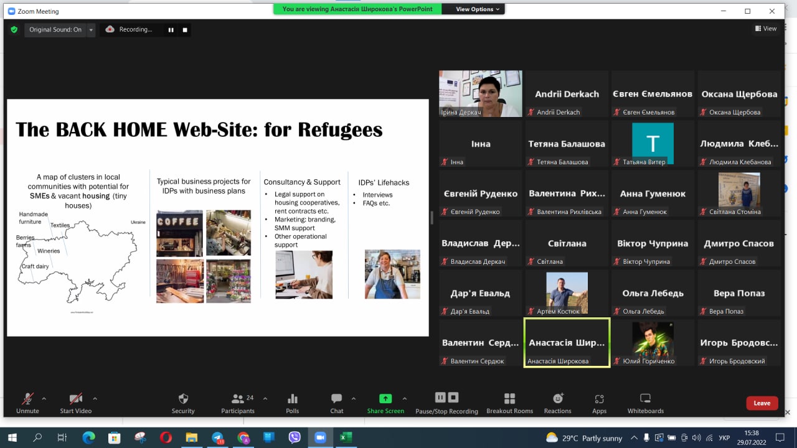The height and width of the screenshot is (448, 797).
Task: Open the Participants list
Action: click(x=238, y=399)
